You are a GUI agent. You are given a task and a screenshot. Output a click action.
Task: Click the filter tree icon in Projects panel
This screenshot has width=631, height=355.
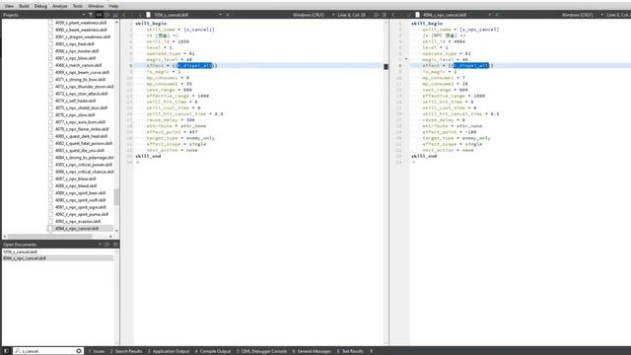[91, 15]
